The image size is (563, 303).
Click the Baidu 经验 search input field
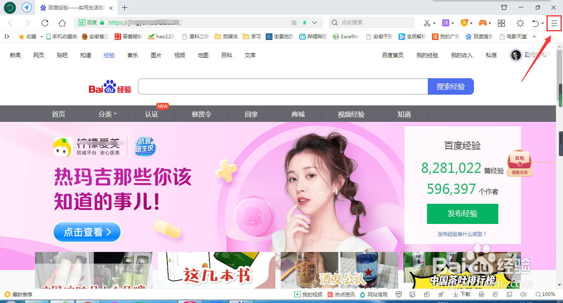point(283,86)
